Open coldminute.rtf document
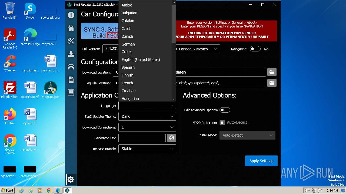The height and width of the screenshot is (194, 346). [x=30, y=90]
